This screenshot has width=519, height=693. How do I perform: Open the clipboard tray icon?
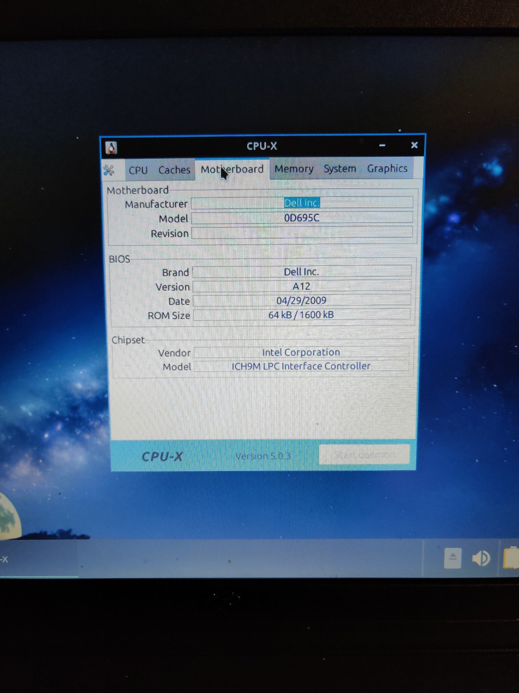coord(512,558)
